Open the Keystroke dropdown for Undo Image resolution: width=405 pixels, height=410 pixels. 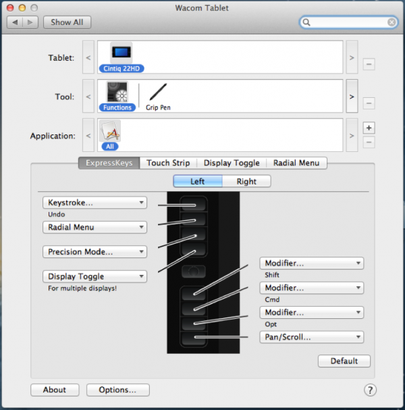[x=94, y=203]
